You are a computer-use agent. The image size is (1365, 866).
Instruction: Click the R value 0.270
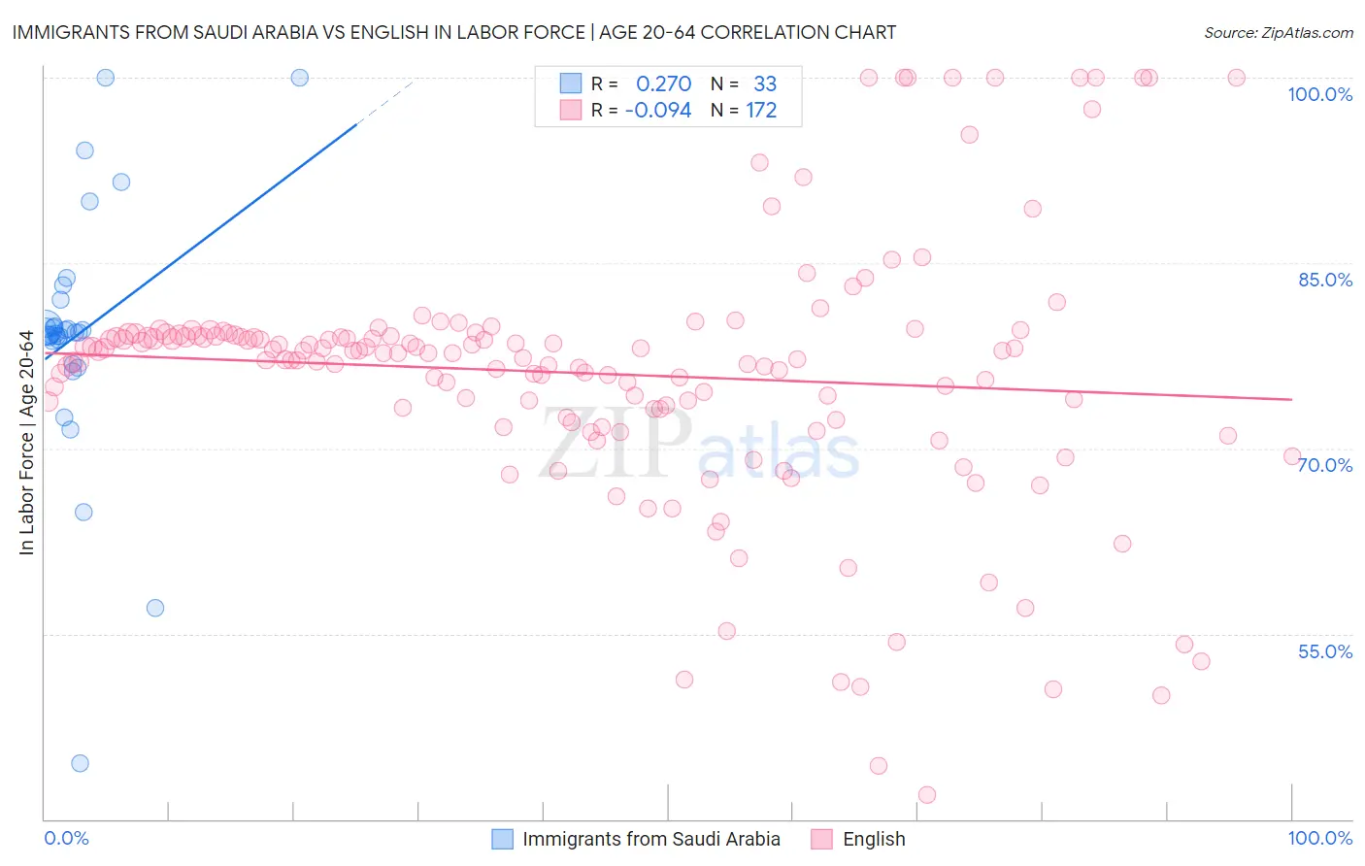663,83
